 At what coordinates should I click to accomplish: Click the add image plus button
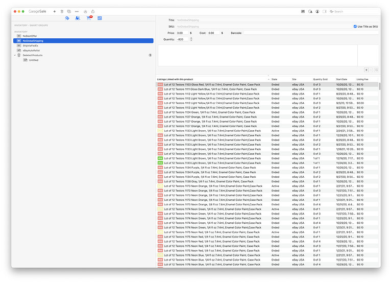(x=366, y=70)
